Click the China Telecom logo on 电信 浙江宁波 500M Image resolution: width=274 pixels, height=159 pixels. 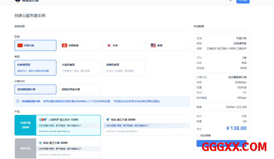pyautogui.click(x=108, y=120)
